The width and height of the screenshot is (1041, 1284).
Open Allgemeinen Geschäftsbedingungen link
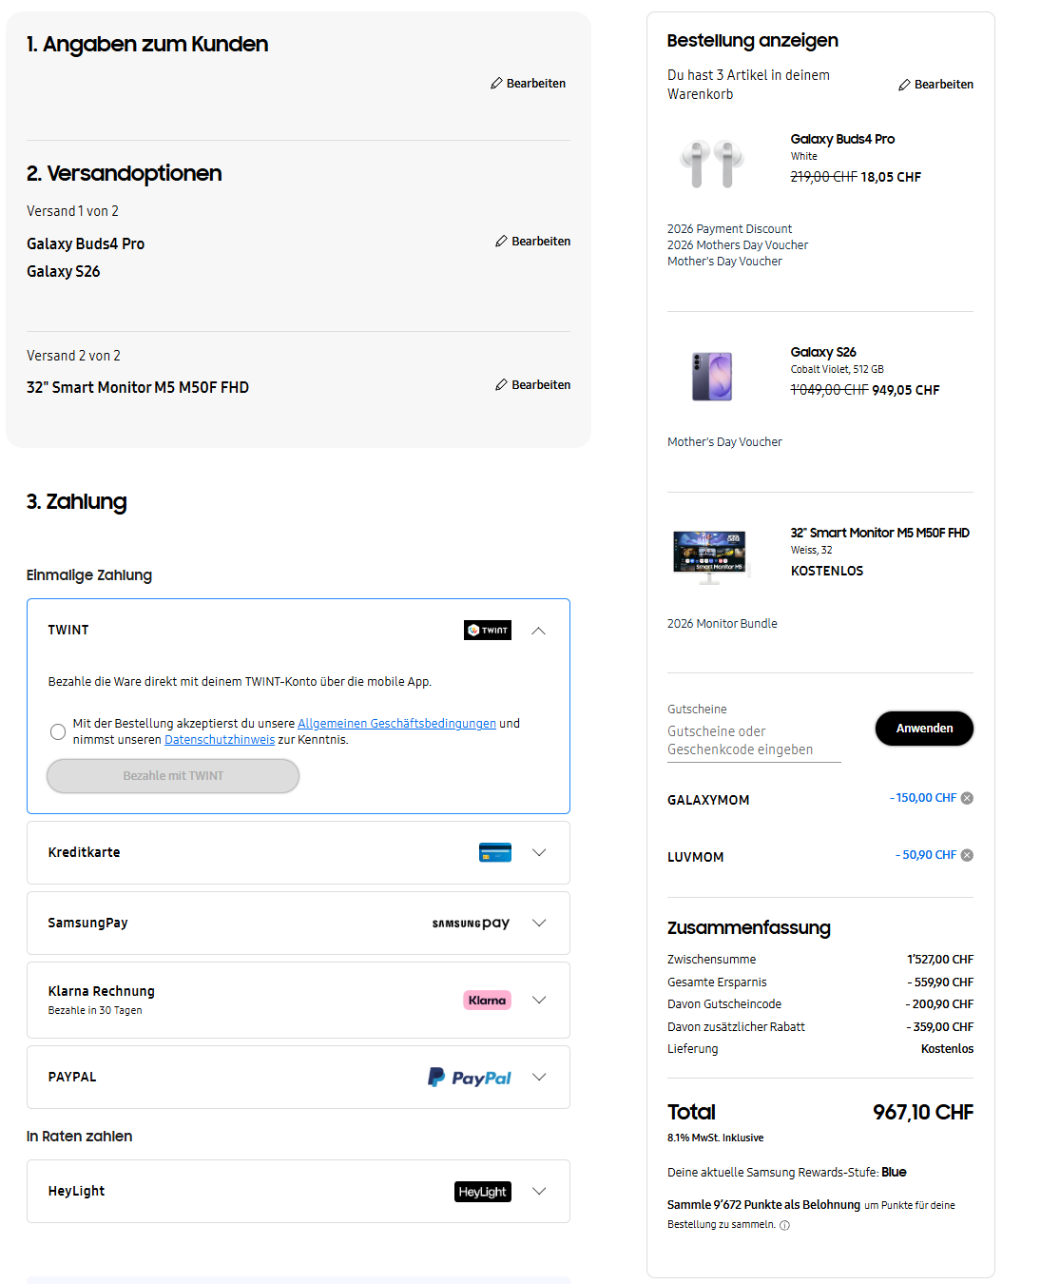coord(396,724)
